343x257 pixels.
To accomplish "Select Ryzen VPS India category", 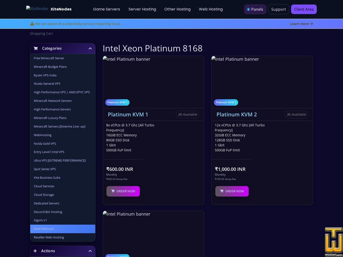I will pyautogui.click(x=62, y=75).
